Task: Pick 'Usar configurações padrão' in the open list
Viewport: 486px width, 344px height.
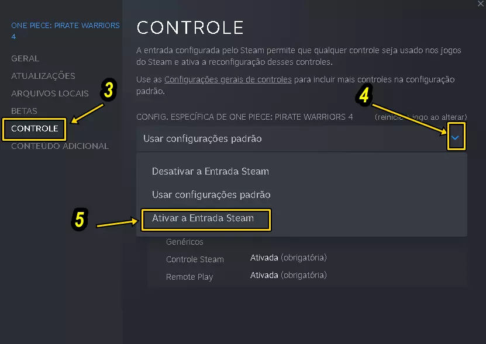Action: 211,194
